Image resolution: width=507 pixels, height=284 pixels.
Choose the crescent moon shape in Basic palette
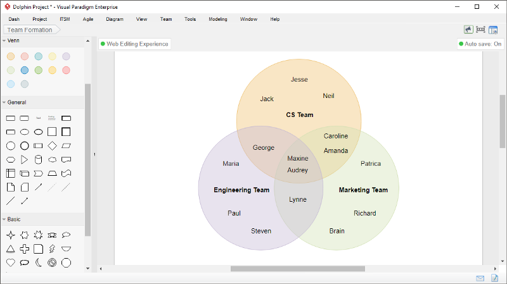coord(38,262)
